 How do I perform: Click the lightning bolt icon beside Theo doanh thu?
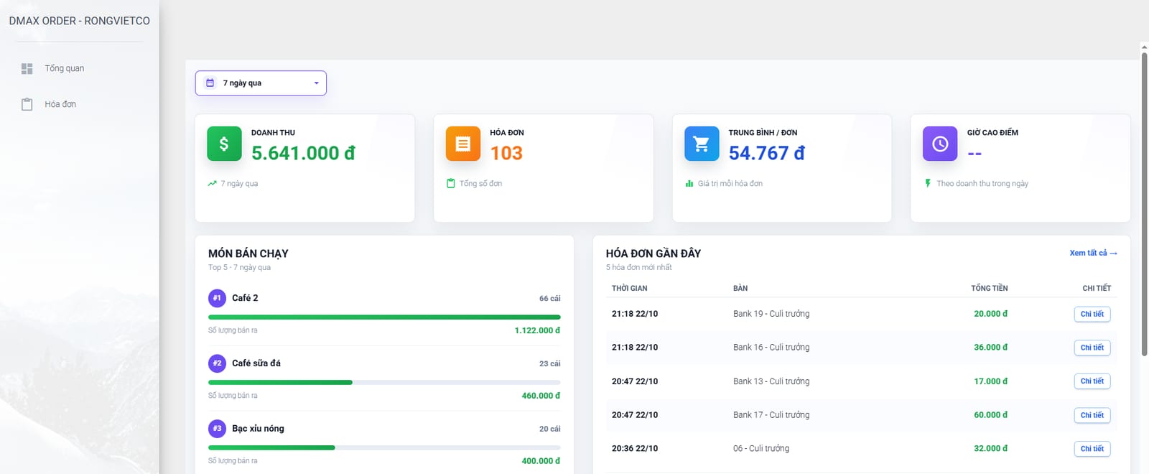click(928, 184)
